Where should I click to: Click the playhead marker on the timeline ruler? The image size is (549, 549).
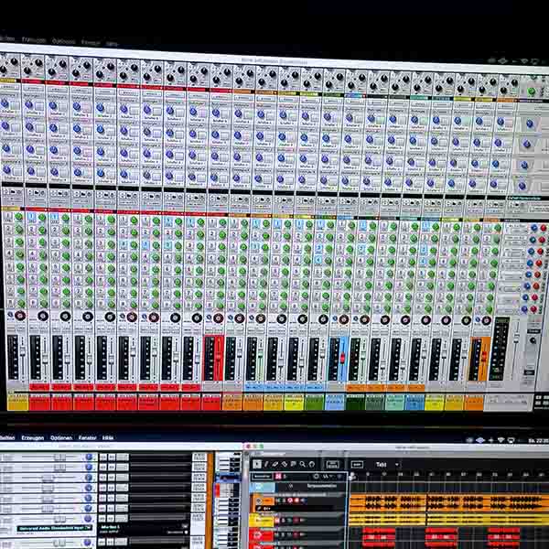coord(352,475)
